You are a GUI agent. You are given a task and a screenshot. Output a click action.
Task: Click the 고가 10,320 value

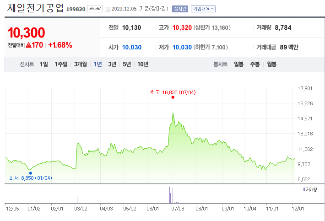point(182,27)
